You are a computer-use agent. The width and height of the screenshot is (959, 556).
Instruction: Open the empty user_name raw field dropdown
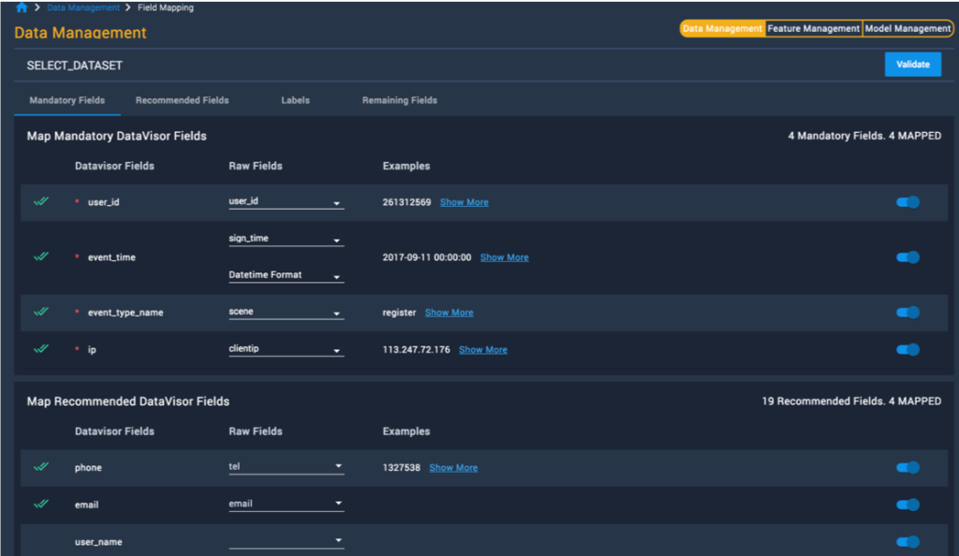(287, 541)
